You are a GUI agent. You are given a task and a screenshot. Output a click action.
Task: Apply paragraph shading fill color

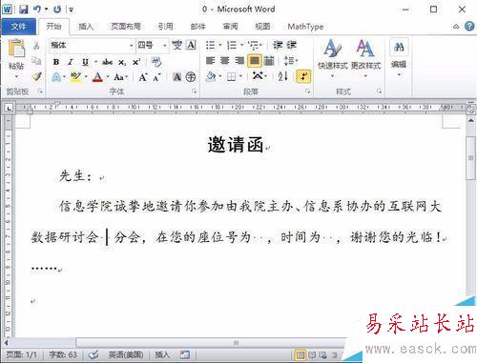[211, 76]
